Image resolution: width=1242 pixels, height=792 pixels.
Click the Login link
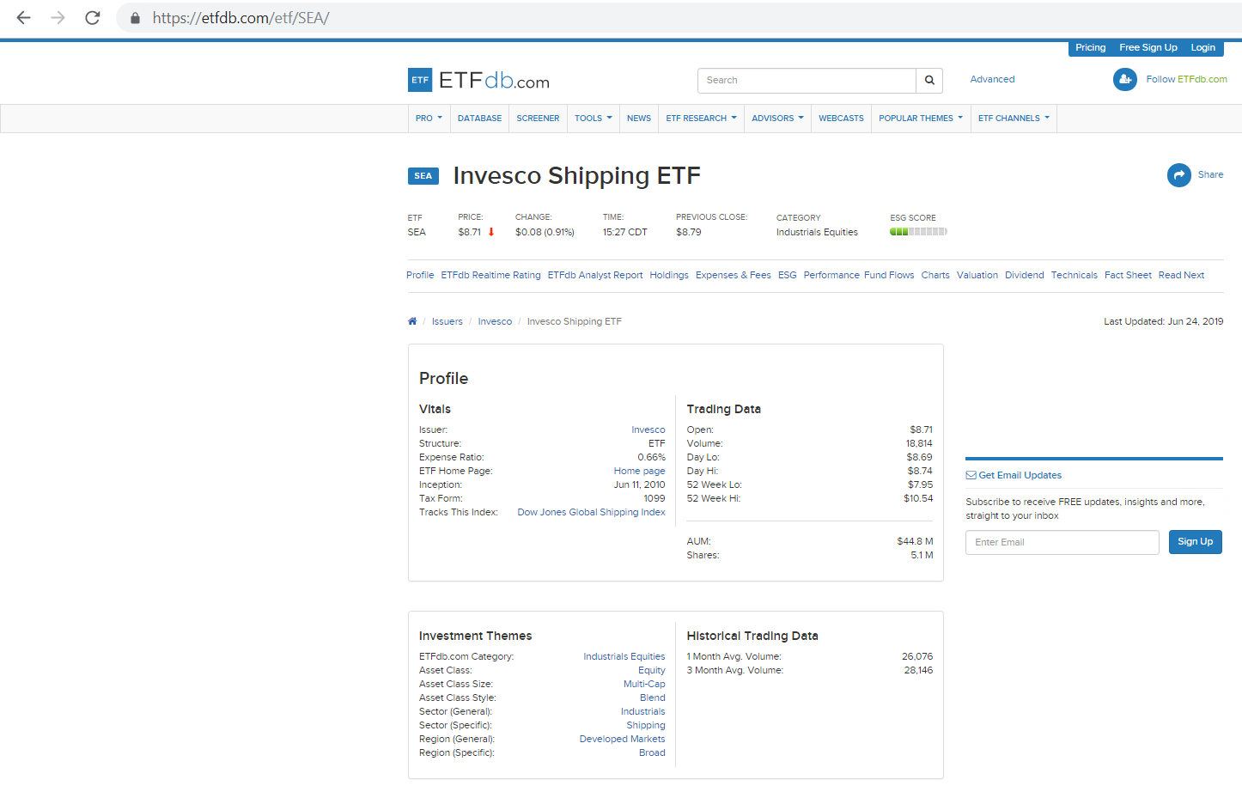(1202, 48)
